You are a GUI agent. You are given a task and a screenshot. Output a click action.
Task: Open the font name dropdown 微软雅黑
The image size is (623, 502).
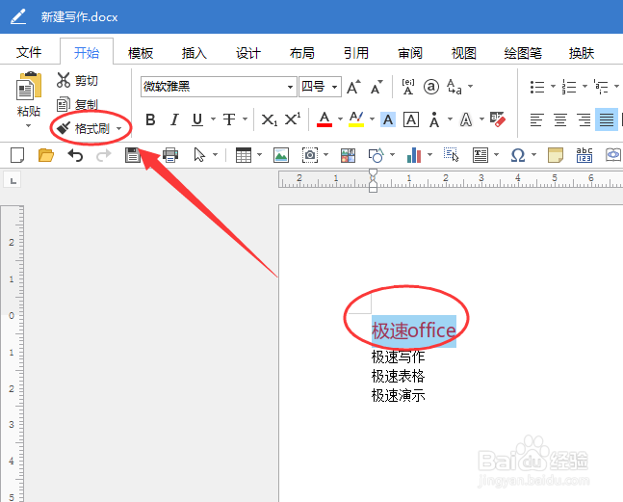tap(291, 87)
